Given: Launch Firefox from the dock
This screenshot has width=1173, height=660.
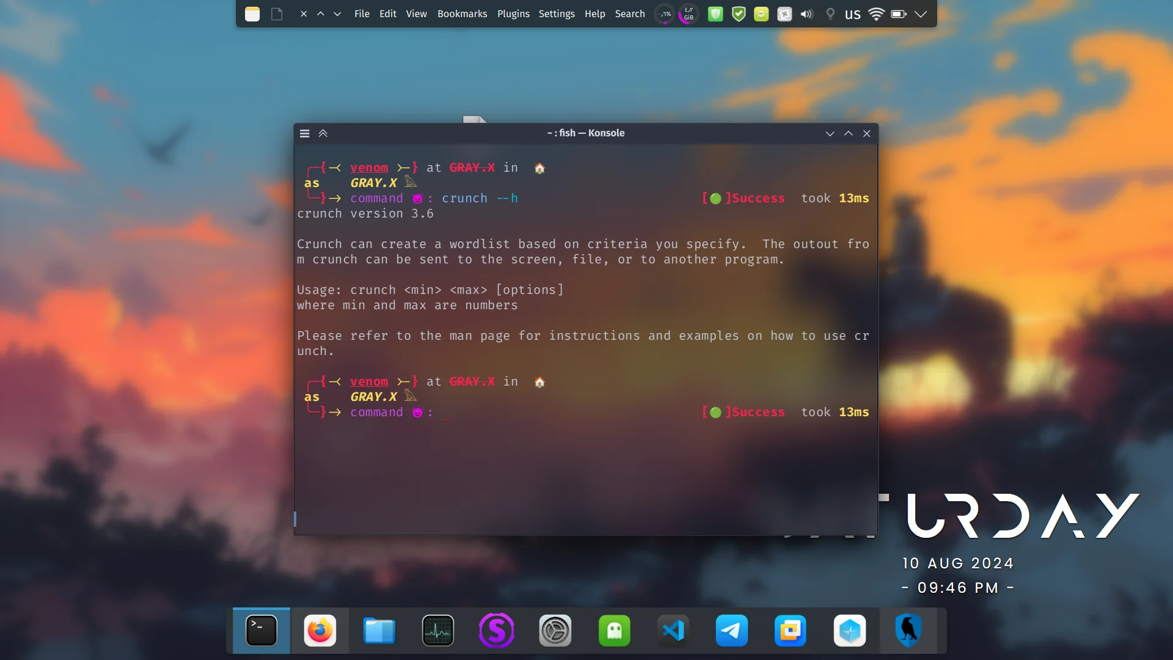Looking at the screenshot, I should [320, 631].
